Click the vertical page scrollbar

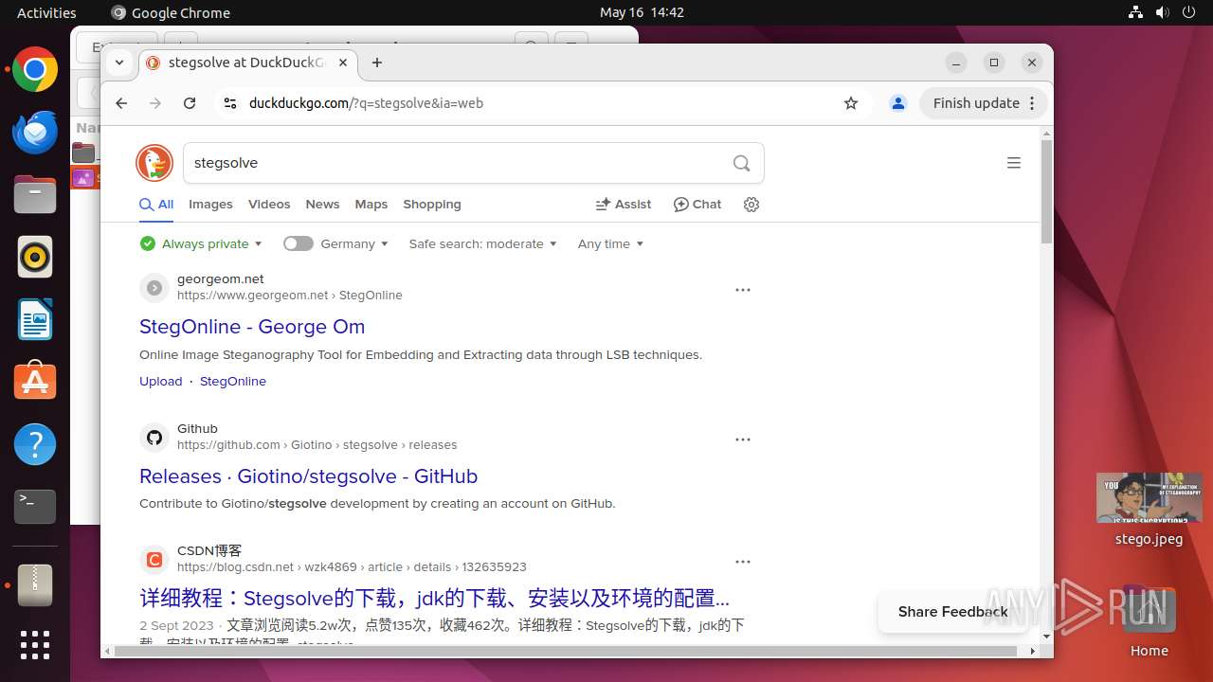(1046, 191)
